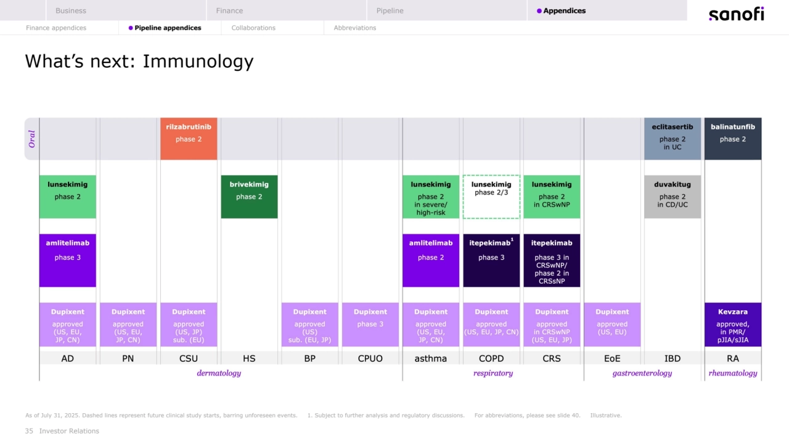Click the dermatology category label

[x=219, y=373]
